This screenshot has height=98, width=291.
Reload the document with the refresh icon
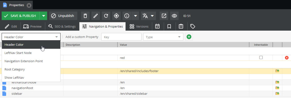pyautogui.click(x=106, y=16)
